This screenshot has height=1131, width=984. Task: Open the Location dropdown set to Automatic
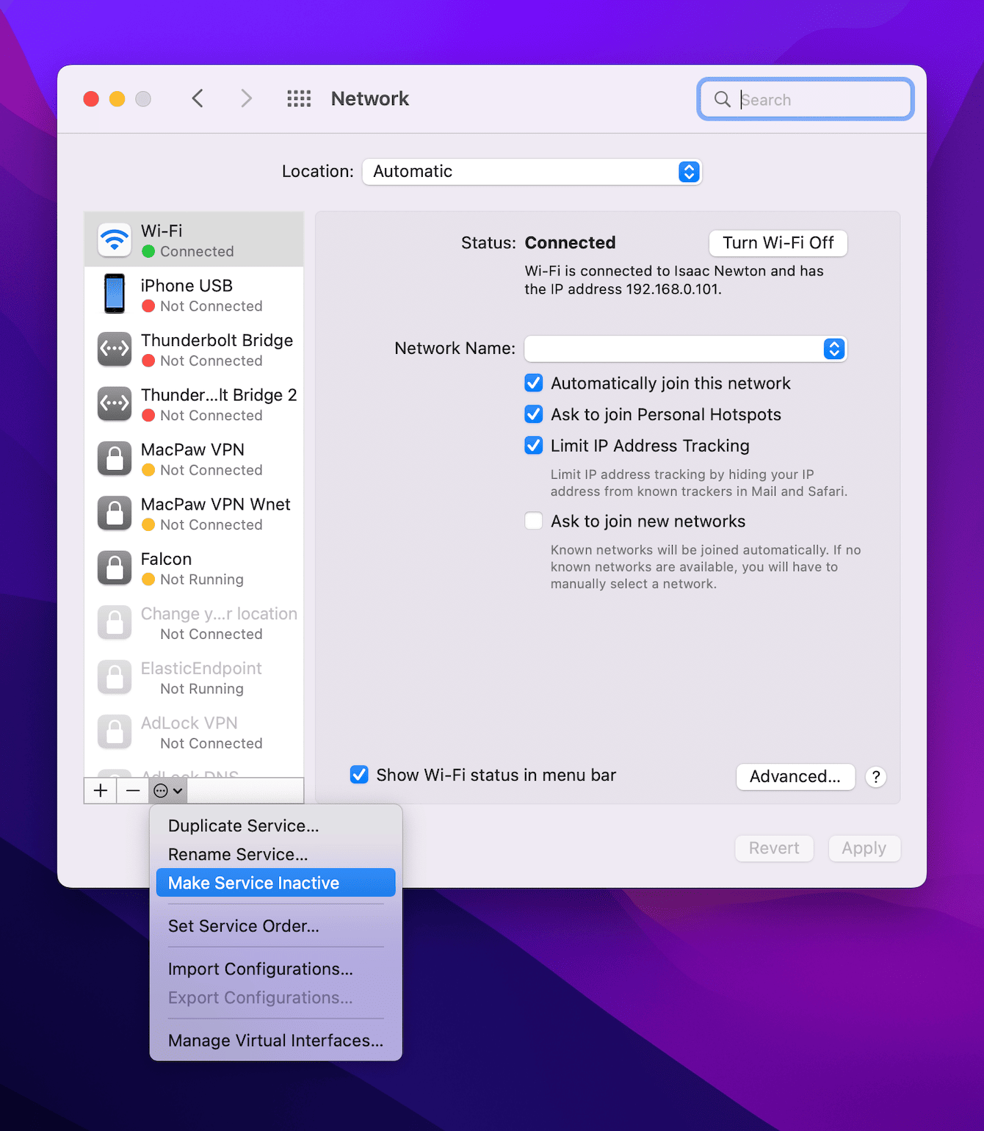tap(532, 171)
